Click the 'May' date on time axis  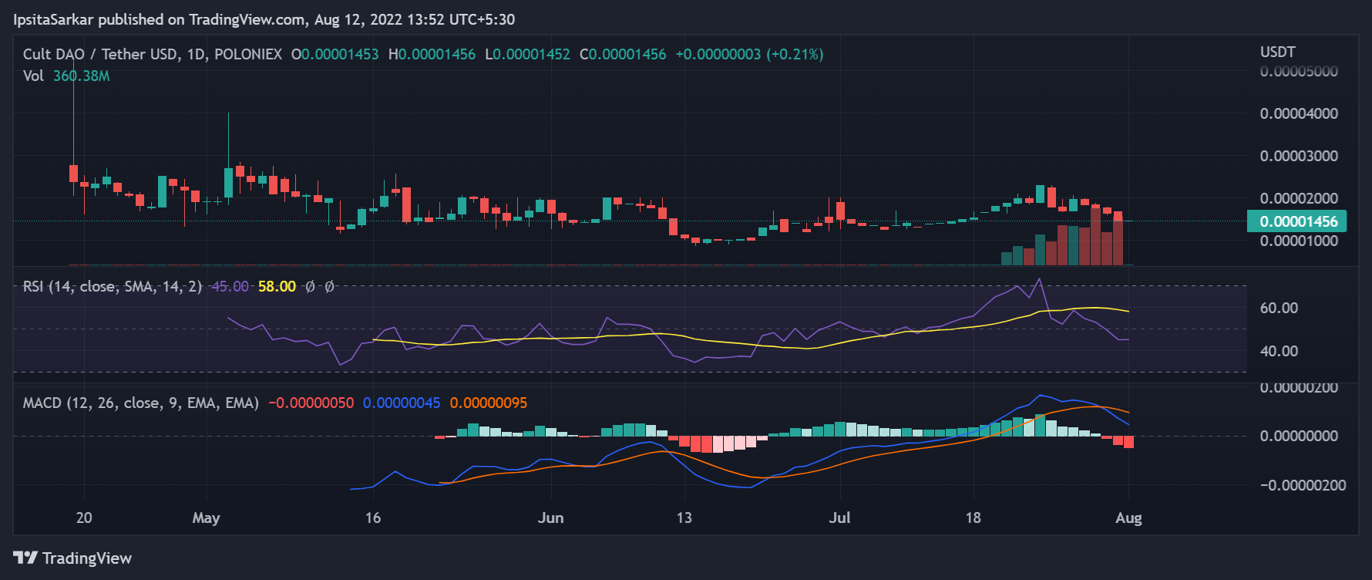click(x=206, y=518)
